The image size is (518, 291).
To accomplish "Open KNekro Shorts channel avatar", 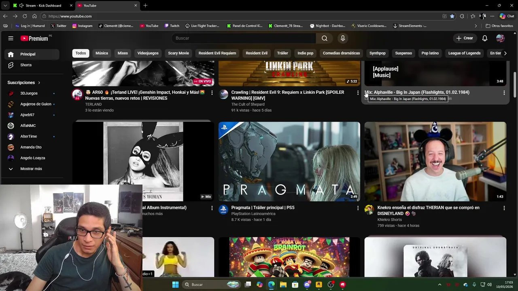I will click(x=369, y=209).
